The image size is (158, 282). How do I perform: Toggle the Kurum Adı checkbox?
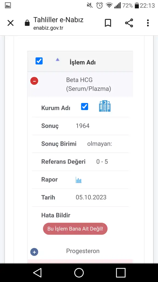(x=84, y=107)
